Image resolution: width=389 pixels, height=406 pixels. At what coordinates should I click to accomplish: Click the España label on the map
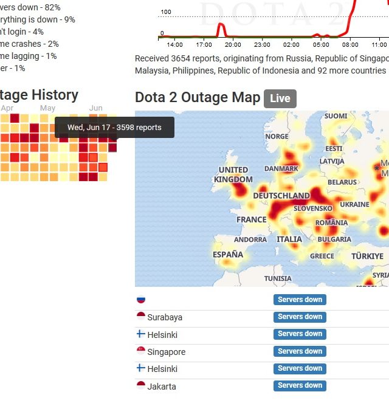pyautogui.click(x=228, y=255)
